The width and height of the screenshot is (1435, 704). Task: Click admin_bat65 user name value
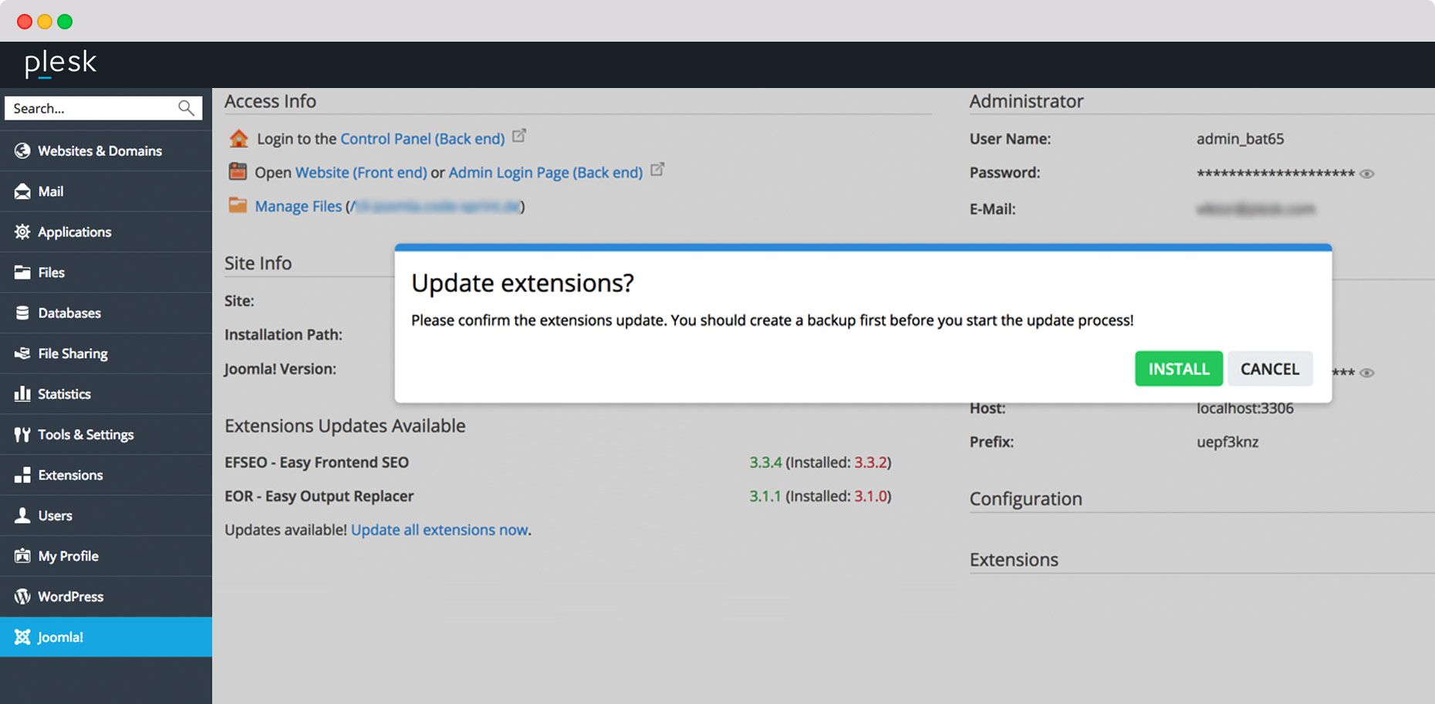coord(1241,139)
